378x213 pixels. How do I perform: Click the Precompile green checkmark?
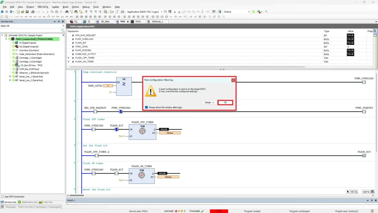point(202,211)
